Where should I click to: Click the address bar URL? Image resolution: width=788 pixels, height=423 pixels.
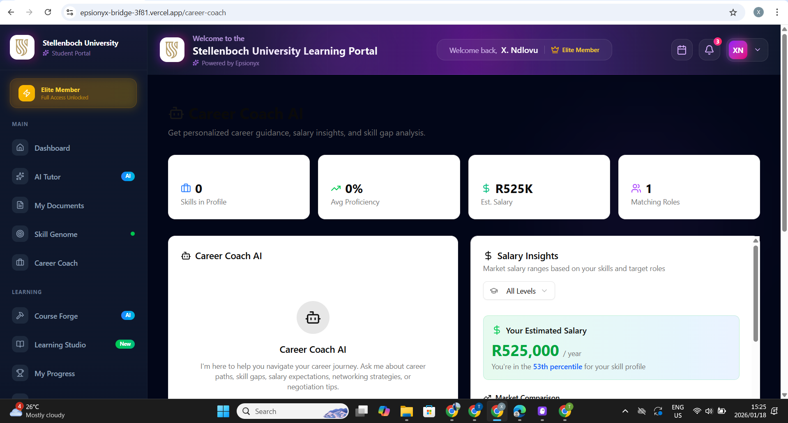pos(153,13)
